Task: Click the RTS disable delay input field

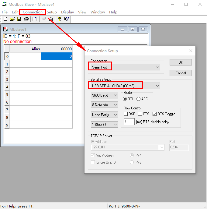Action: 129,122
